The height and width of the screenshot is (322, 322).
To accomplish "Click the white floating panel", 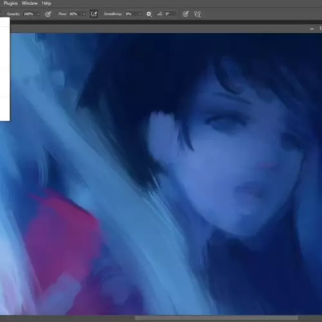I will click(5, 69).
